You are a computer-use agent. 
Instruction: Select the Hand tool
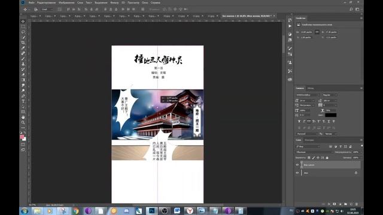(23, 117)
